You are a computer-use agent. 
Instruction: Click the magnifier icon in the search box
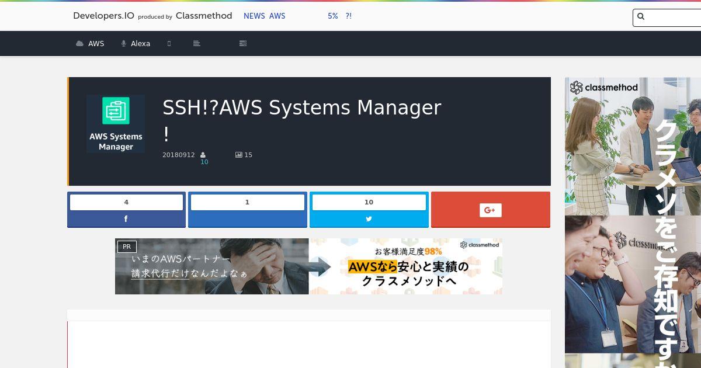(641, 17)
